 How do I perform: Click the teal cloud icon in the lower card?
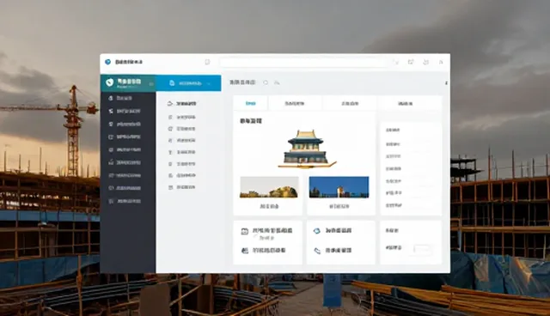tap(317, 230)
